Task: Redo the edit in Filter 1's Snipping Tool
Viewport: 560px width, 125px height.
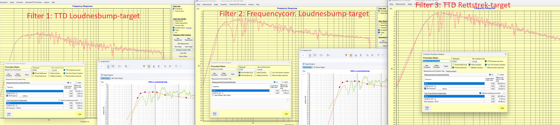Action: (181, 66)
